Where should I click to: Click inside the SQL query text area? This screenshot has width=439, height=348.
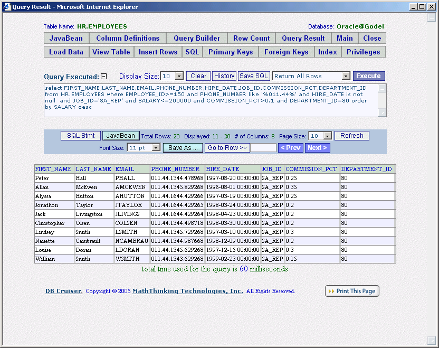[x=211, y=100]
